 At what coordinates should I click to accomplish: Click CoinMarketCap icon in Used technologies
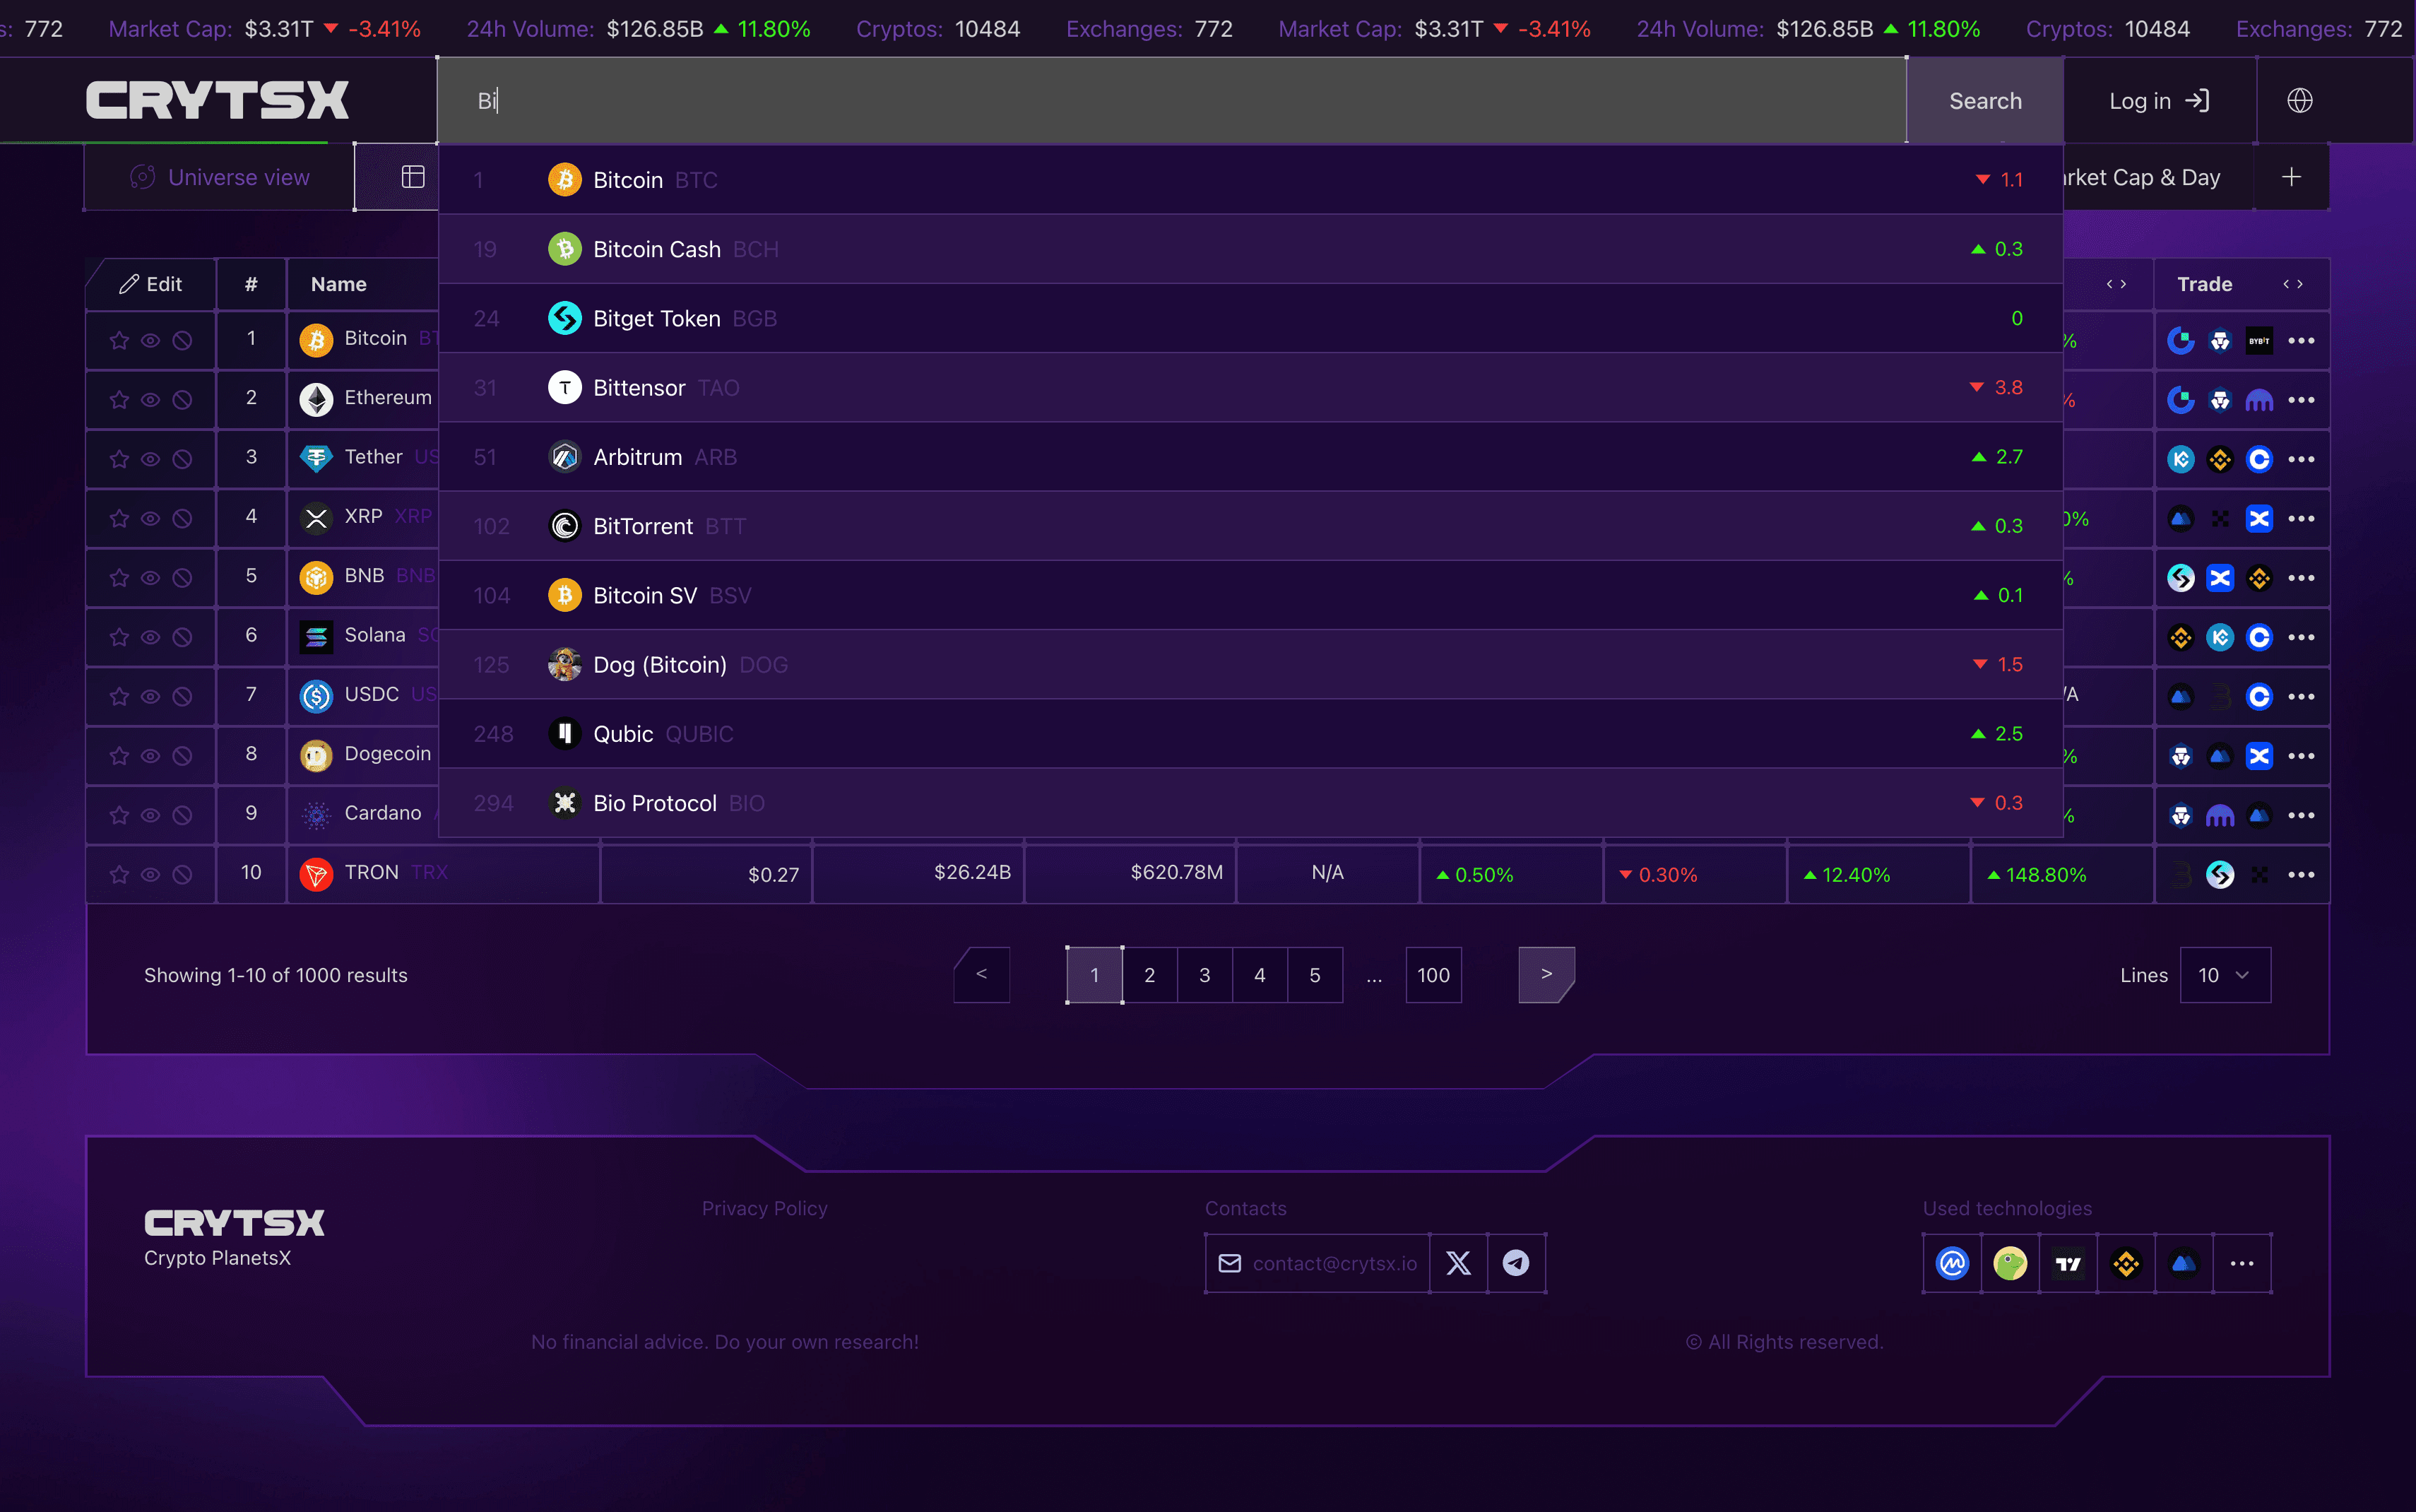pyautogui.click(x=1952, y=1263)
